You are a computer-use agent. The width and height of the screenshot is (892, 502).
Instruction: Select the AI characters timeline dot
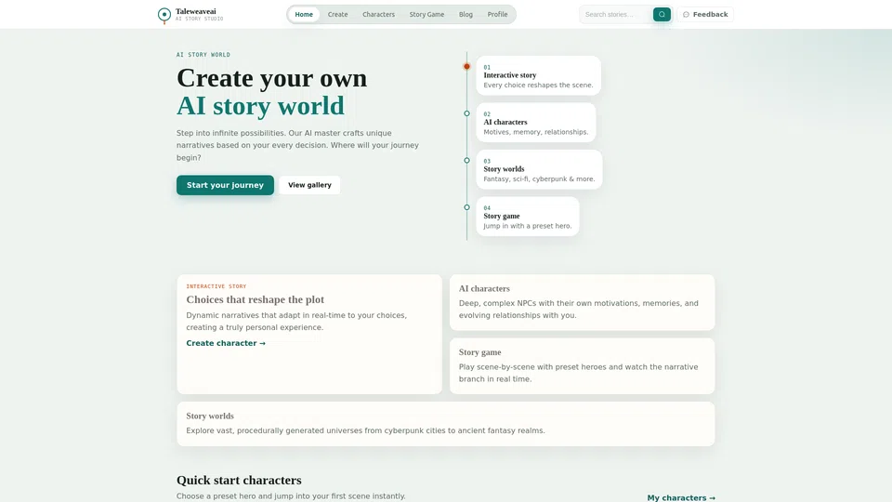pyautogui.click(x=466, y=113)
